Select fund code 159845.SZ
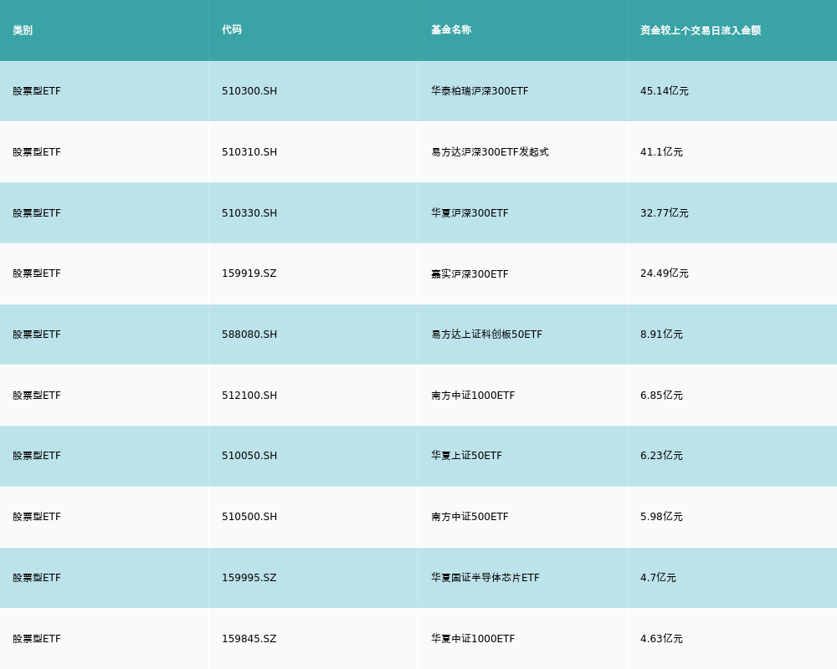Screen dimensions: 837x669 coord(249,639)
